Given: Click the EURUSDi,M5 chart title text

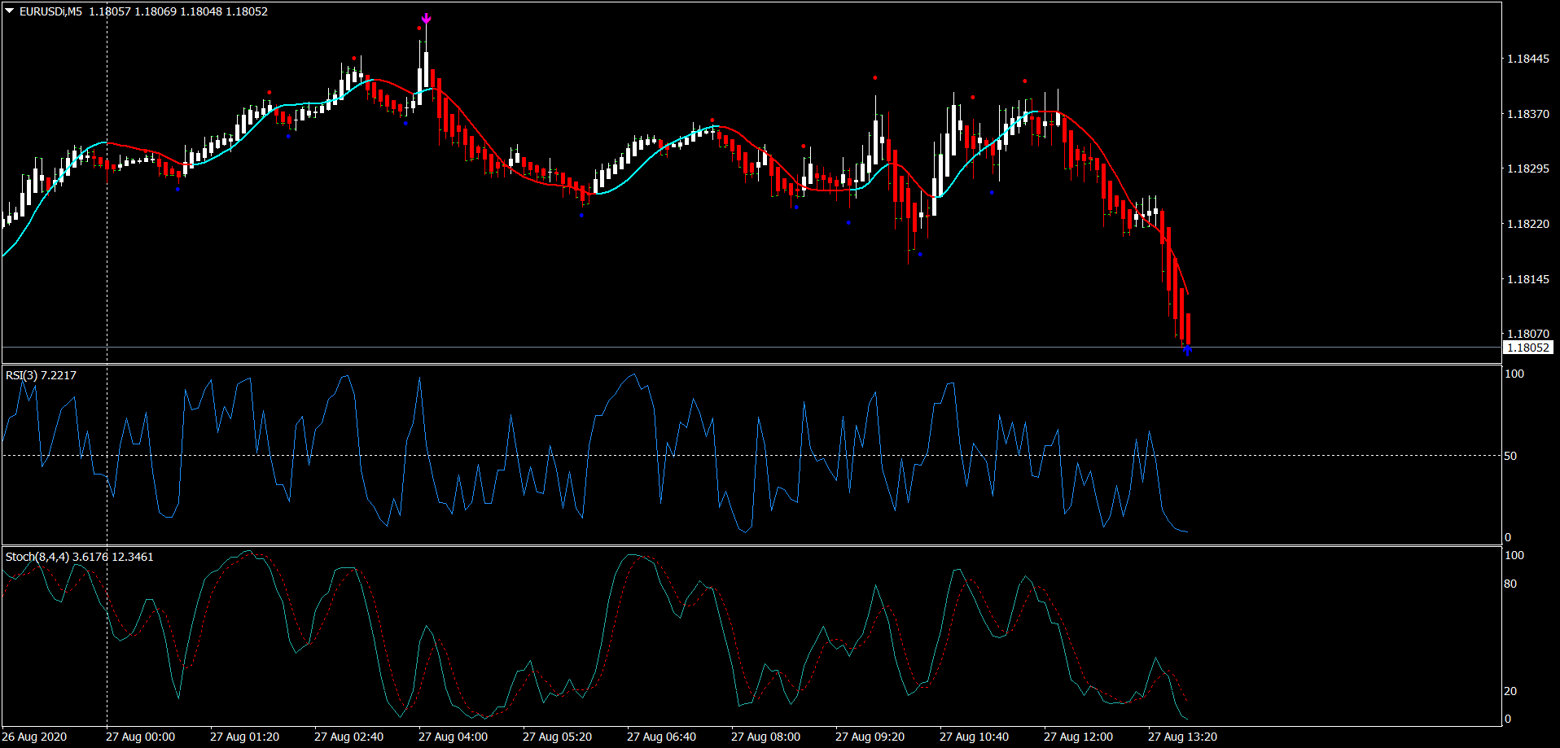Looking at the screenshot, I should (x=50, y=11).
